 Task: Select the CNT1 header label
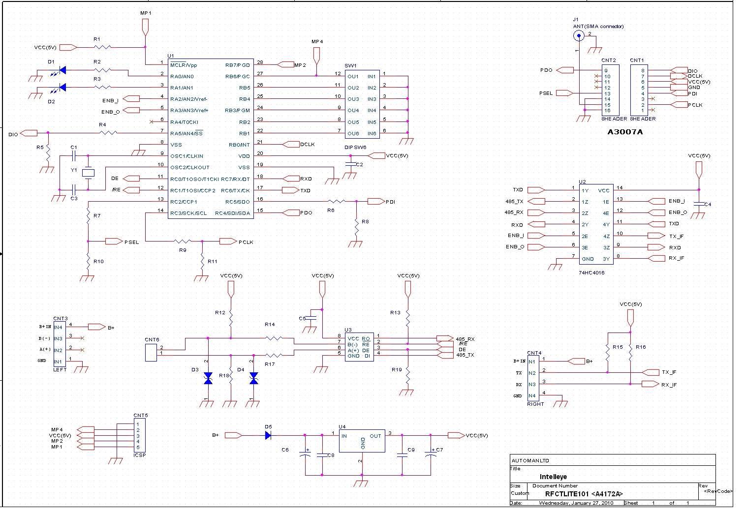(637, 60)
